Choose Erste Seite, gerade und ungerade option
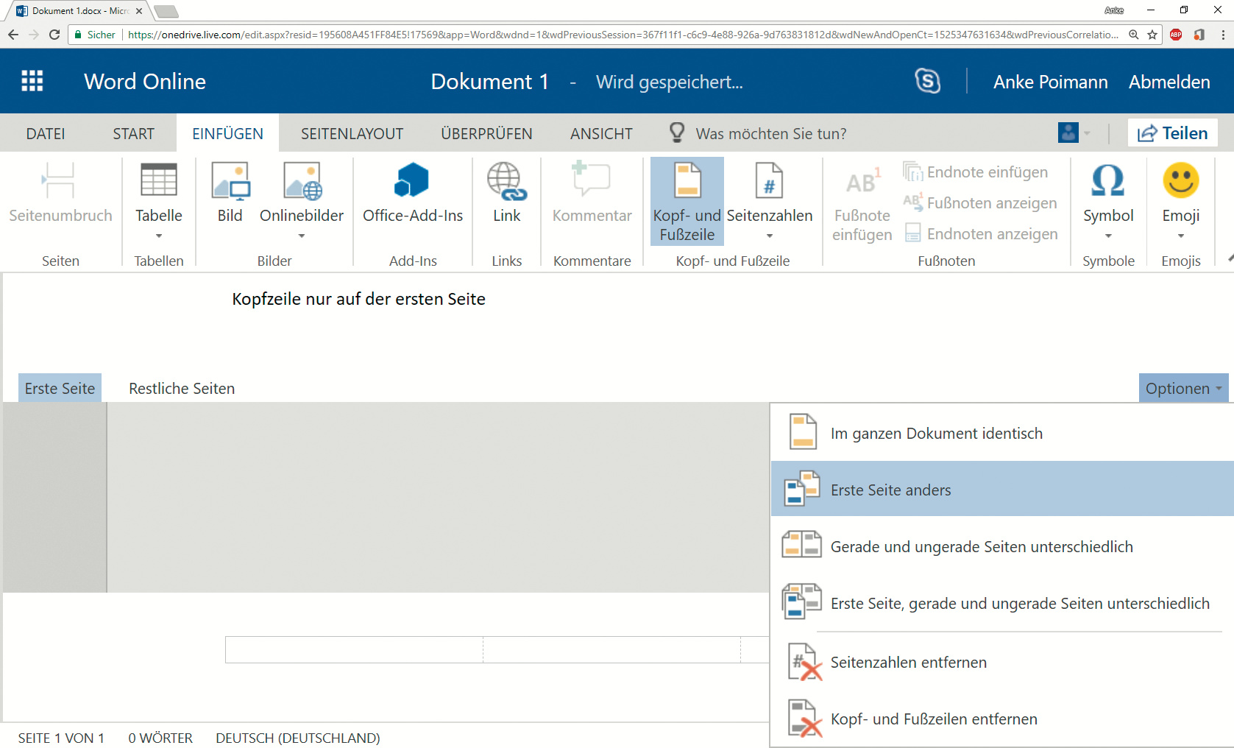The image size is (1234, 748). (x=1002, y=603)
